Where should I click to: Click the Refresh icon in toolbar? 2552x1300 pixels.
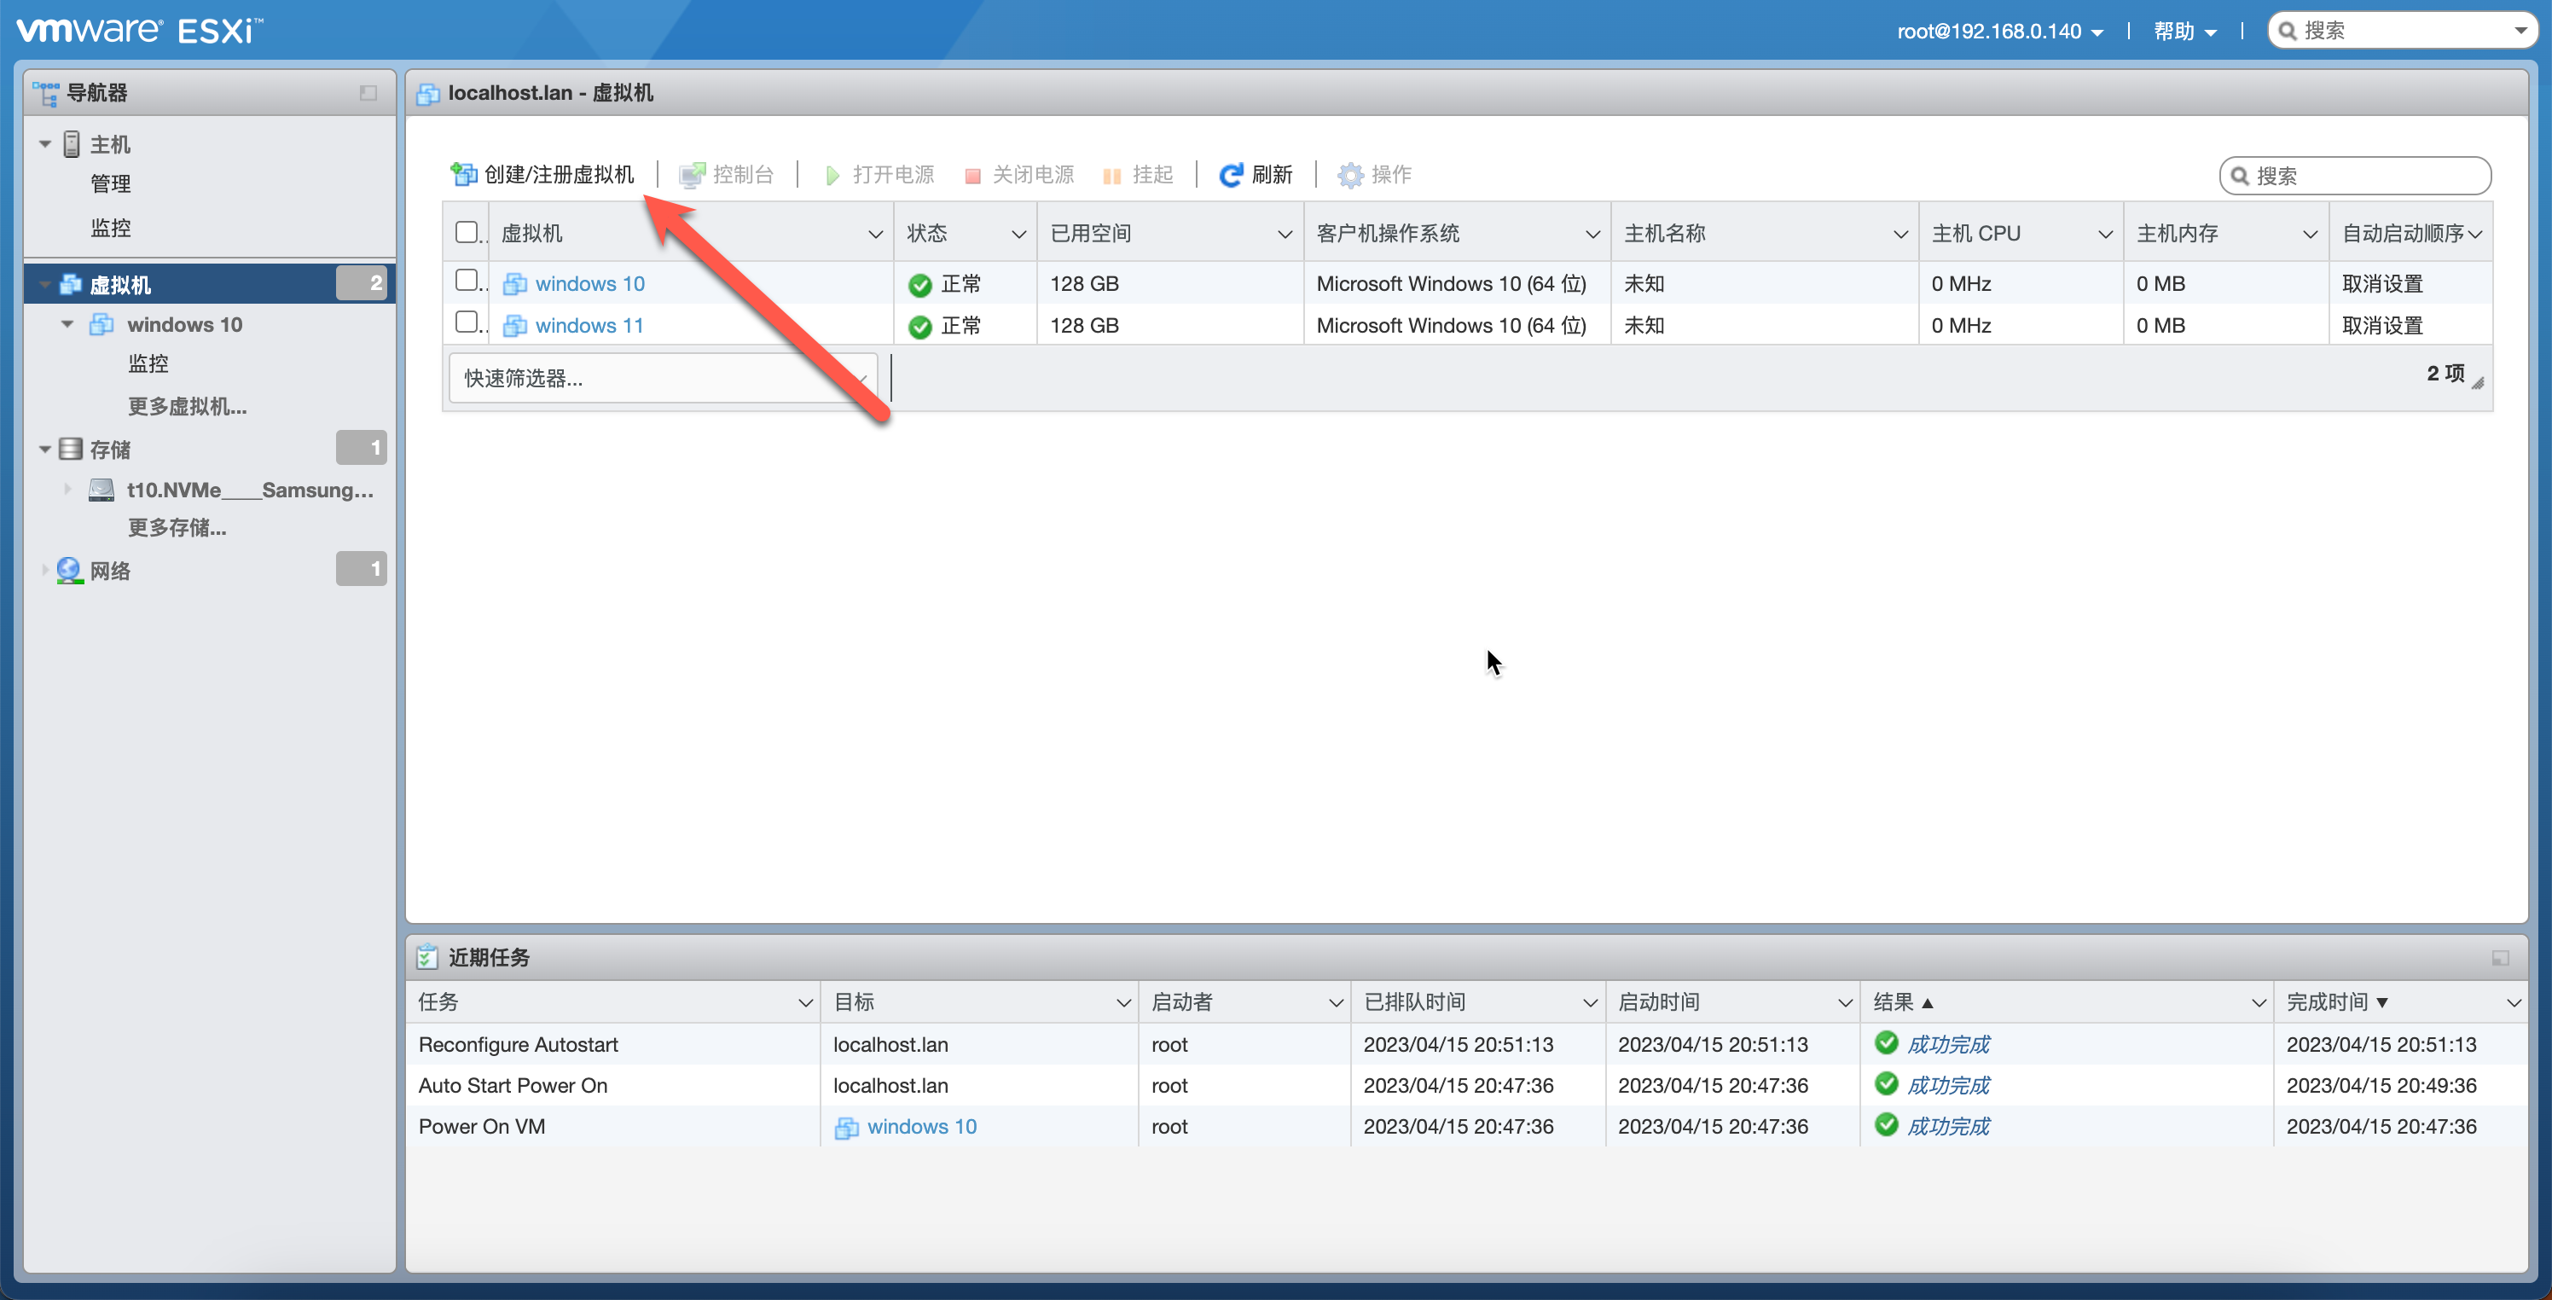(1229, 176)
